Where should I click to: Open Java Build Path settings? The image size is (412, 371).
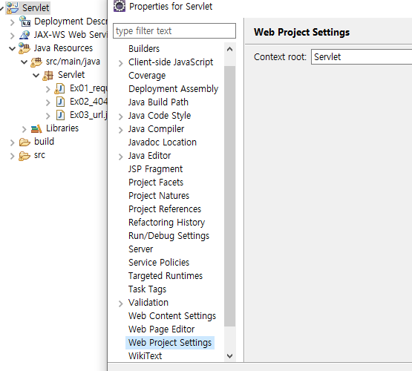158,102
